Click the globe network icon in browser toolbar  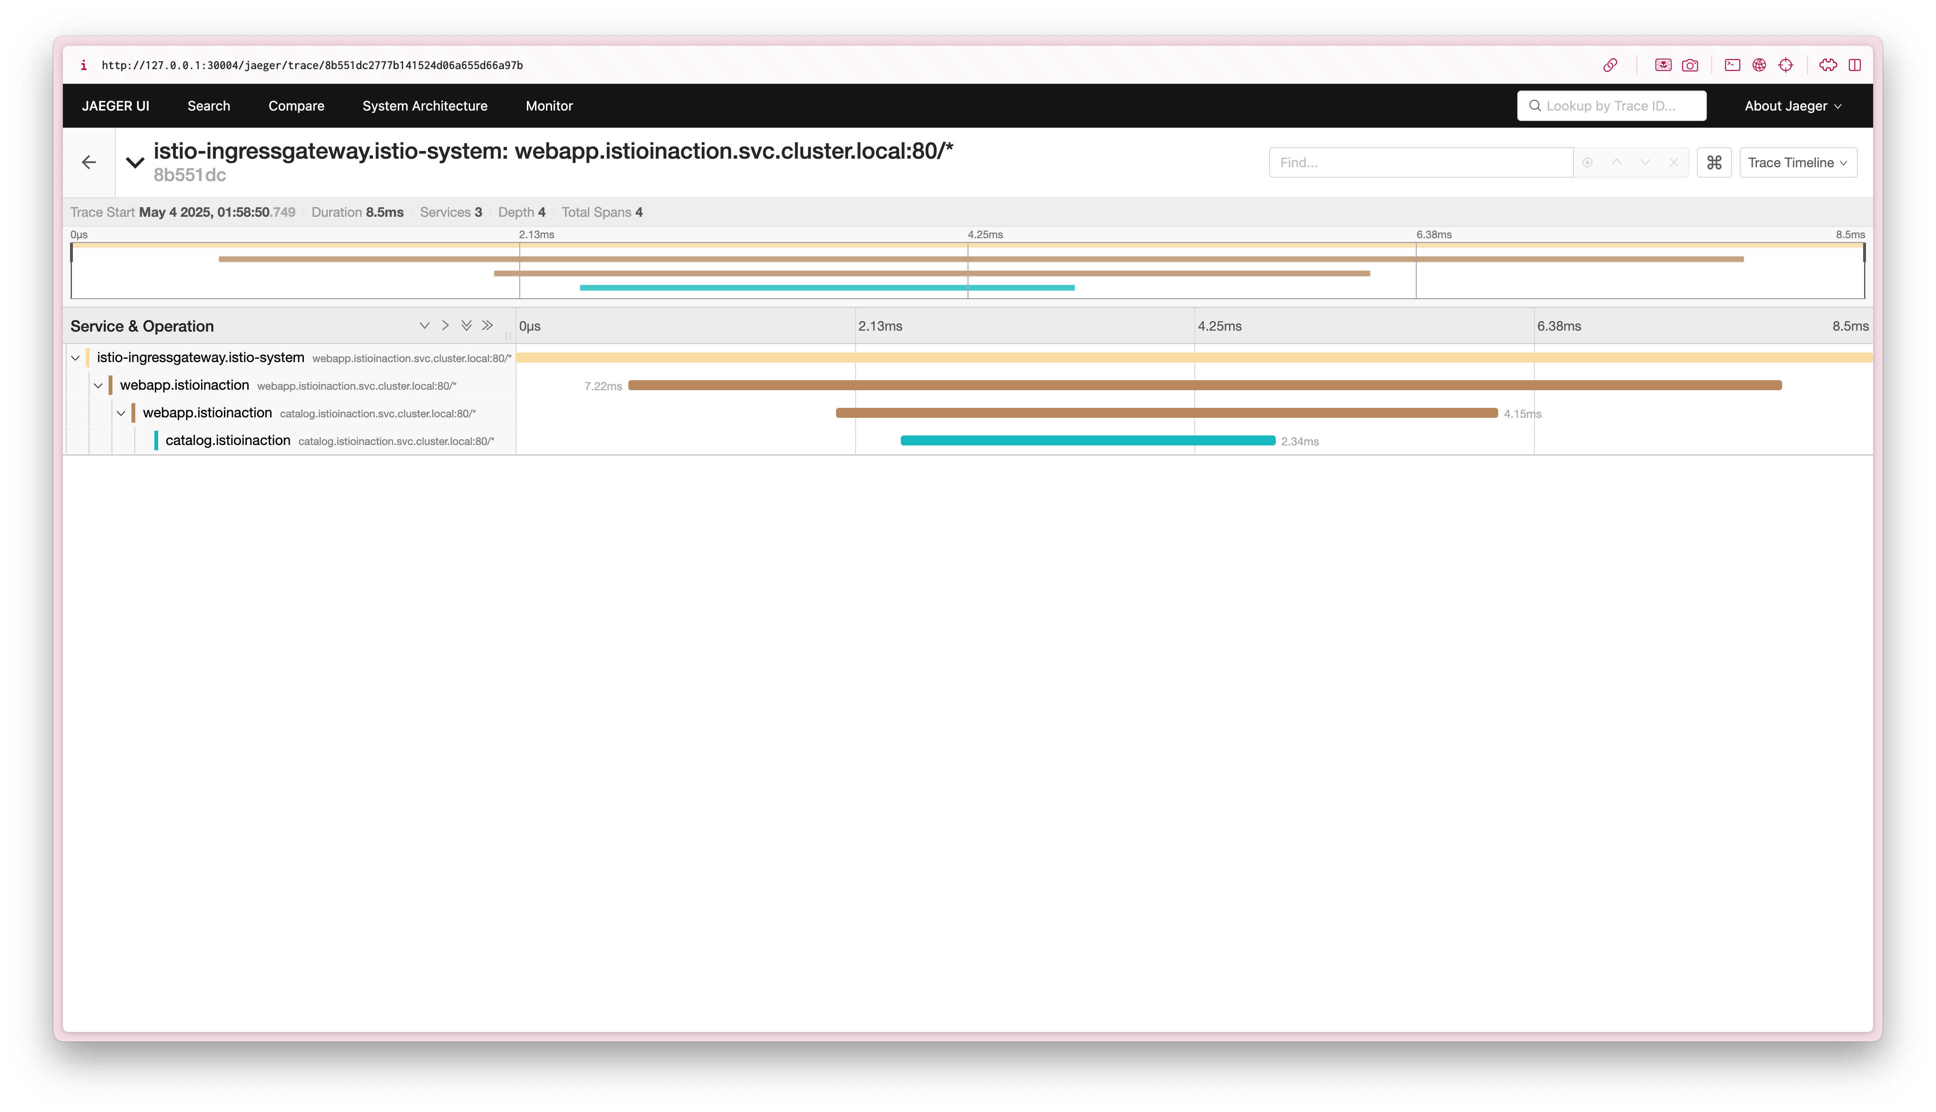tap(1759, 65)
